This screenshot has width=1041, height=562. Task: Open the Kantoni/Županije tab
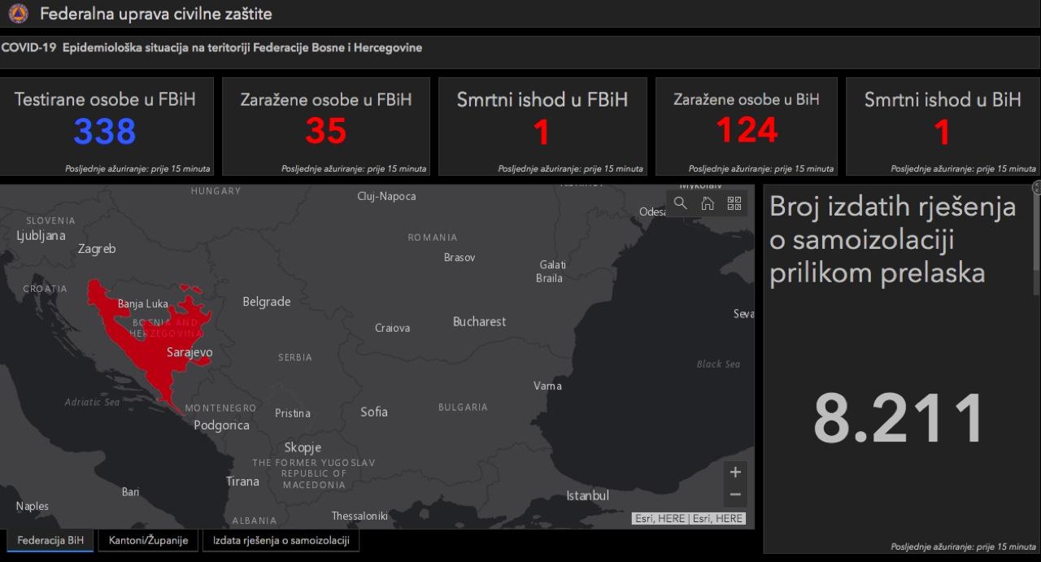click(148, 540)
